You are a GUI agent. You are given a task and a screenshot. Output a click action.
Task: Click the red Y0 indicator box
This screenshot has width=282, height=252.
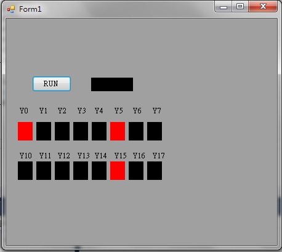(x=25, y=131)
